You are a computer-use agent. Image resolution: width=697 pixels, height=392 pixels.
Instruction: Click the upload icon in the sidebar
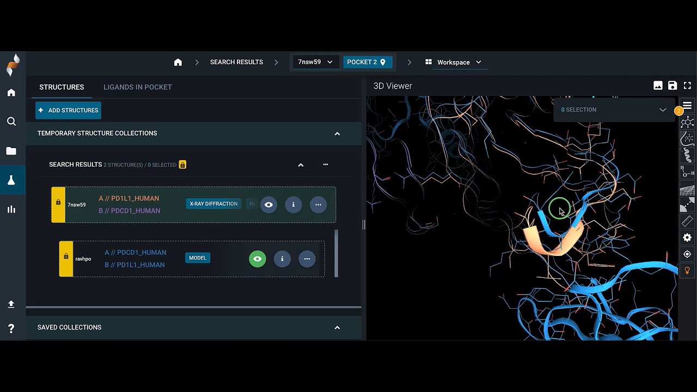pyautogui.click(x=11, y=304)
